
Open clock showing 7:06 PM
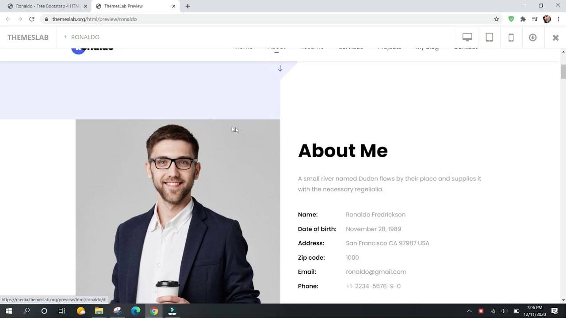pos(535,311)
